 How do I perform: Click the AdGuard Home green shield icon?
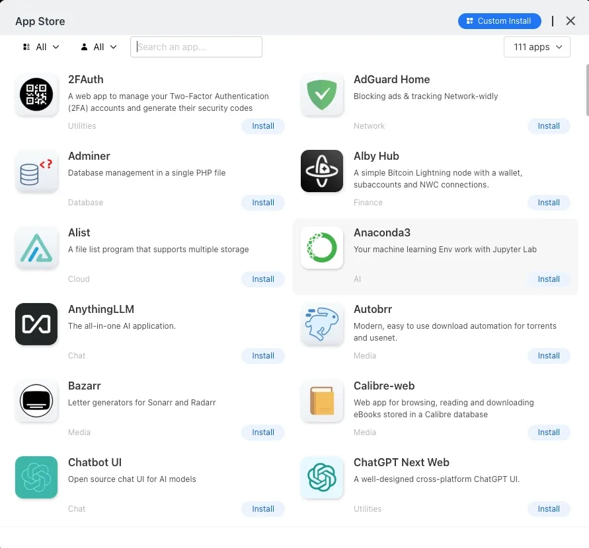pos(322,94)
